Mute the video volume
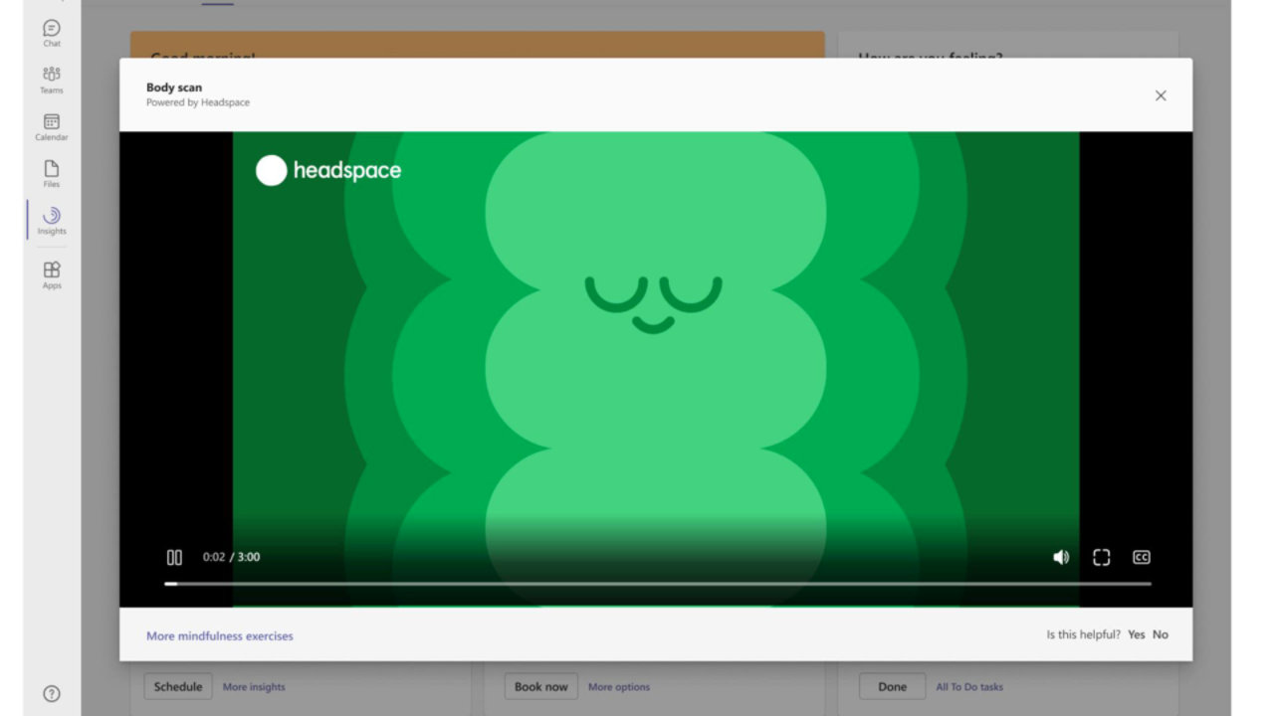The image size is (1274, 716). [x=1061, y=558]
